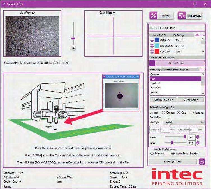Screen dimensions: 211x189
Task: Click the Speed slider handle
Action: 185,137
